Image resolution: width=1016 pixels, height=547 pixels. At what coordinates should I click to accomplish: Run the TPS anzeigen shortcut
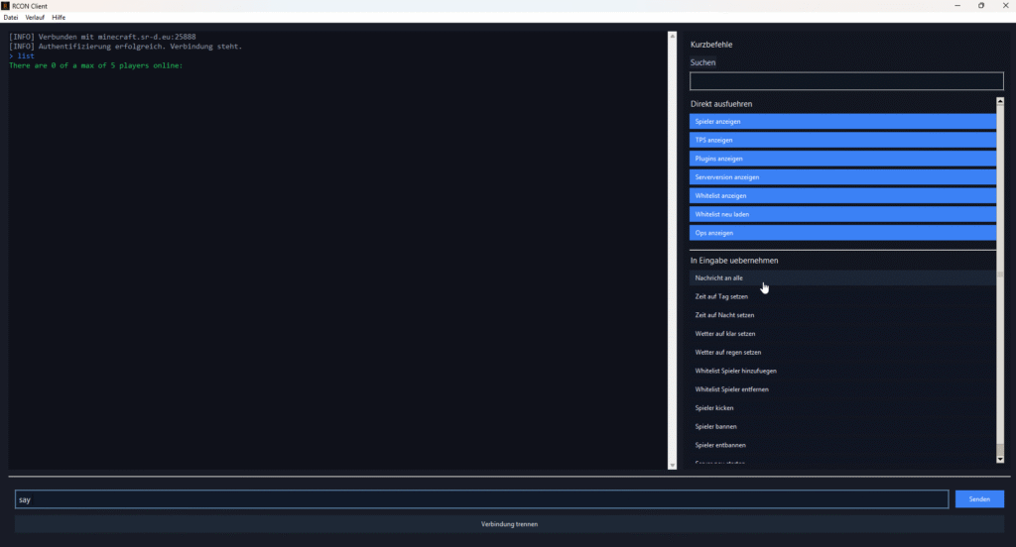coord(842,140)
